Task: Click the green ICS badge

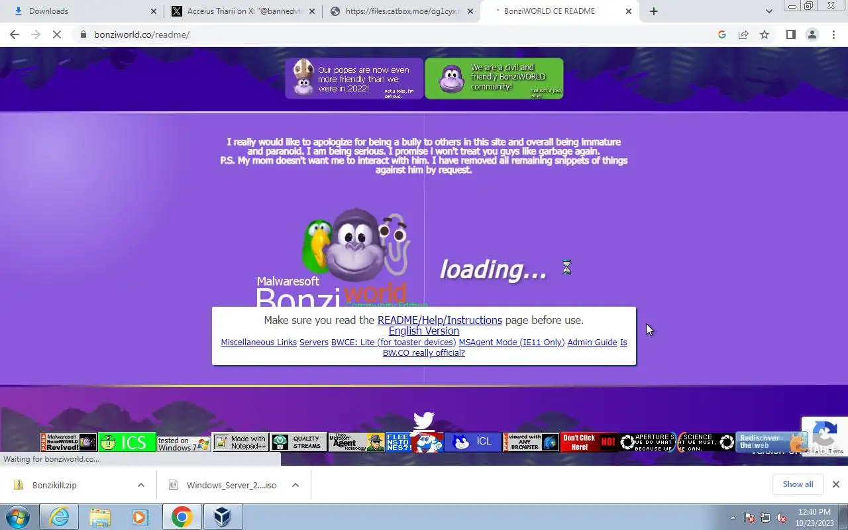Action: [127, 443]
